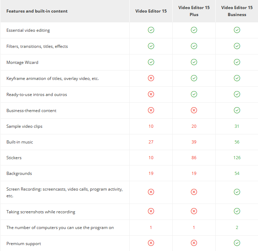The height and width of the screenshot is (251, 258).
Task: Click red X for Business-themed content under Plus
Action: tap(194, 110)
